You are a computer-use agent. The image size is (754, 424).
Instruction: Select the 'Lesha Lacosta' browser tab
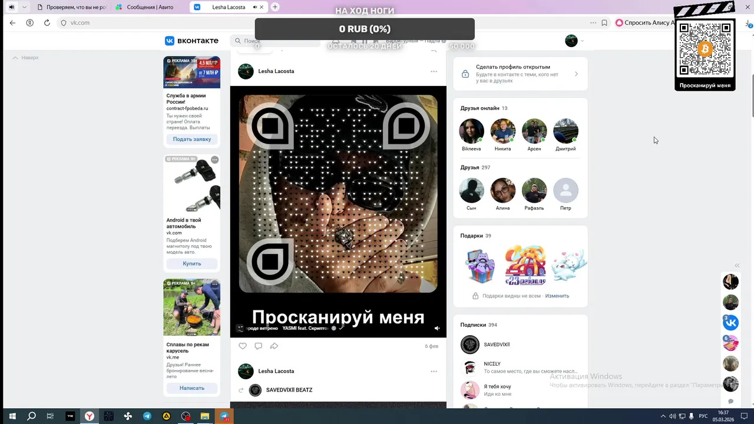point(229,7)
